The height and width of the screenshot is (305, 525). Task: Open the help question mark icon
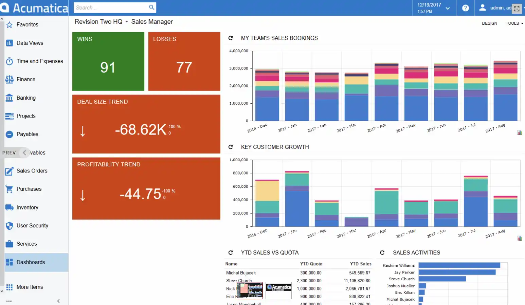(x=466, y=8)
